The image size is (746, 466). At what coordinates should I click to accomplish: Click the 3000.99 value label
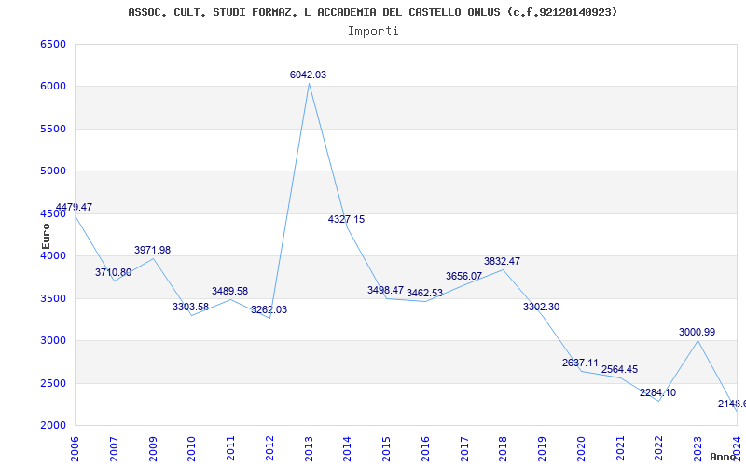(x=697, y=332)
